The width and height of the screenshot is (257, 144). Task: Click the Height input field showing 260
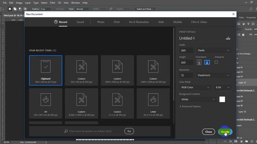186,62
